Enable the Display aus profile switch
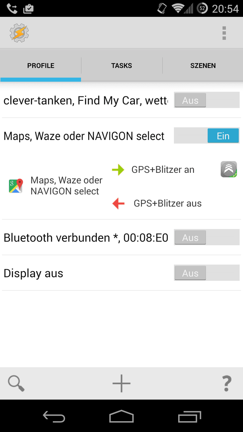The image size is (243, 432). [207, 273]
